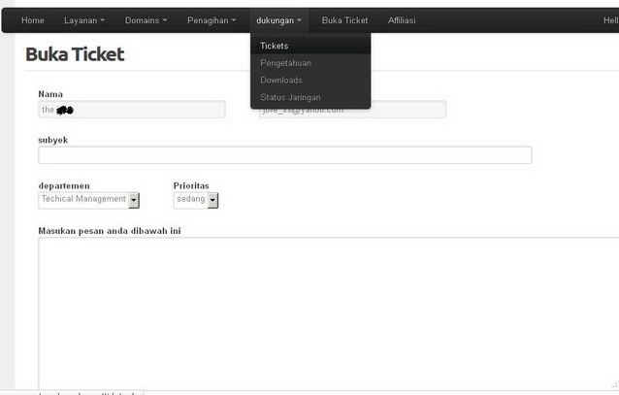The image size is (619, 395).
Task: Select Tickets from the dukungan menu
Action: (274, 46)
